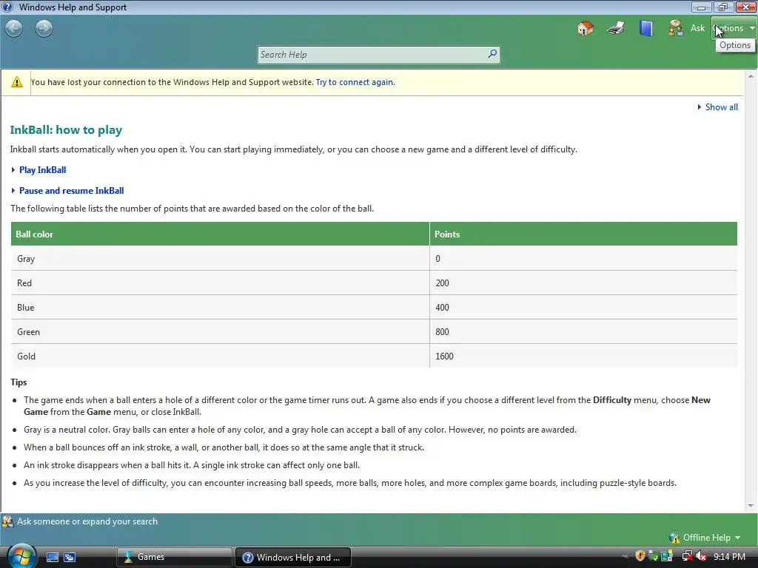The image size is (758, 568).
Task: Browse Help using the blue book icon
Action: (645, 28)
